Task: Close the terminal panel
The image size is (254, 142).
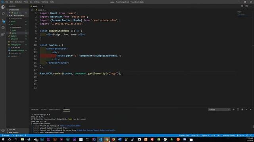Action: click(x=250, y=110)
